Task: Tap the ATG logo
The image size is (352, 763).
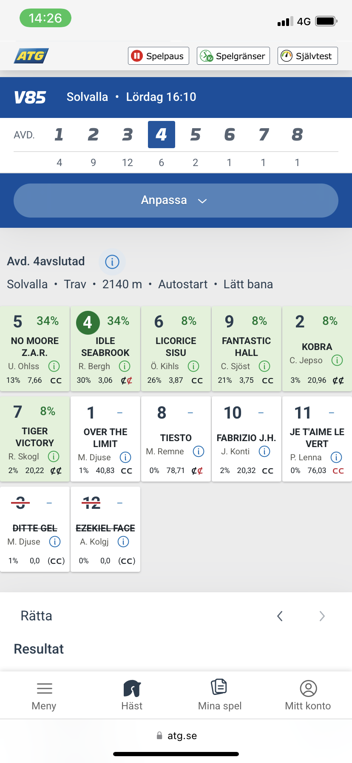Action: tap(32, 56)
